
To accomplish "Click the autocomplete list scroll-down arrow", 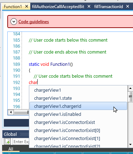I will tap(130, 145).
